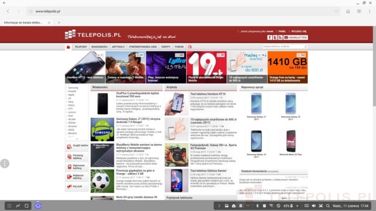The width and height of the screenshot is (376, 211).
Task: Click the 'Najnowsze telefony' sidebar button
Action: [x=77, y=167]
